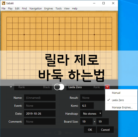Screen dimensions: 138x137
Task: Click the top-right star point on board
Action: coord(94,35)
